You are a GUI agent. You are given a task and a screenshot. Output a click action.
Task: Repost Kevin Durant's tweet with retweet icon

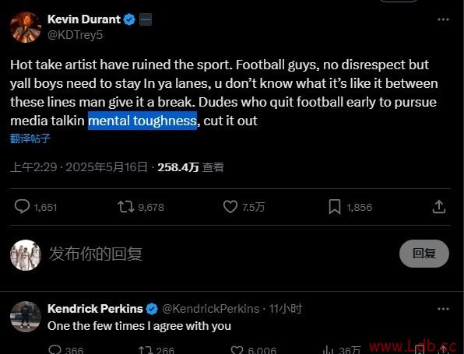(126, 207)
